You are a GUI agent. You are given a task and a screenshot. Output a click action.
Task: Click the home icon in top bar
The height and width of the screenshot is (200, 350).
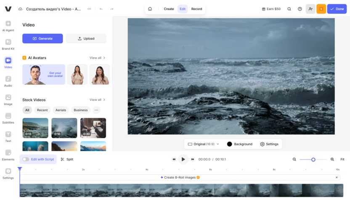click(150, 9)
